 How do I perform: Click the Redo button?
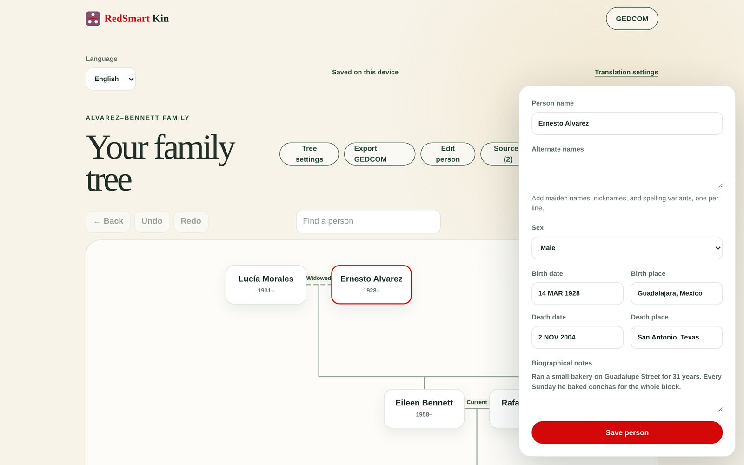191,221
